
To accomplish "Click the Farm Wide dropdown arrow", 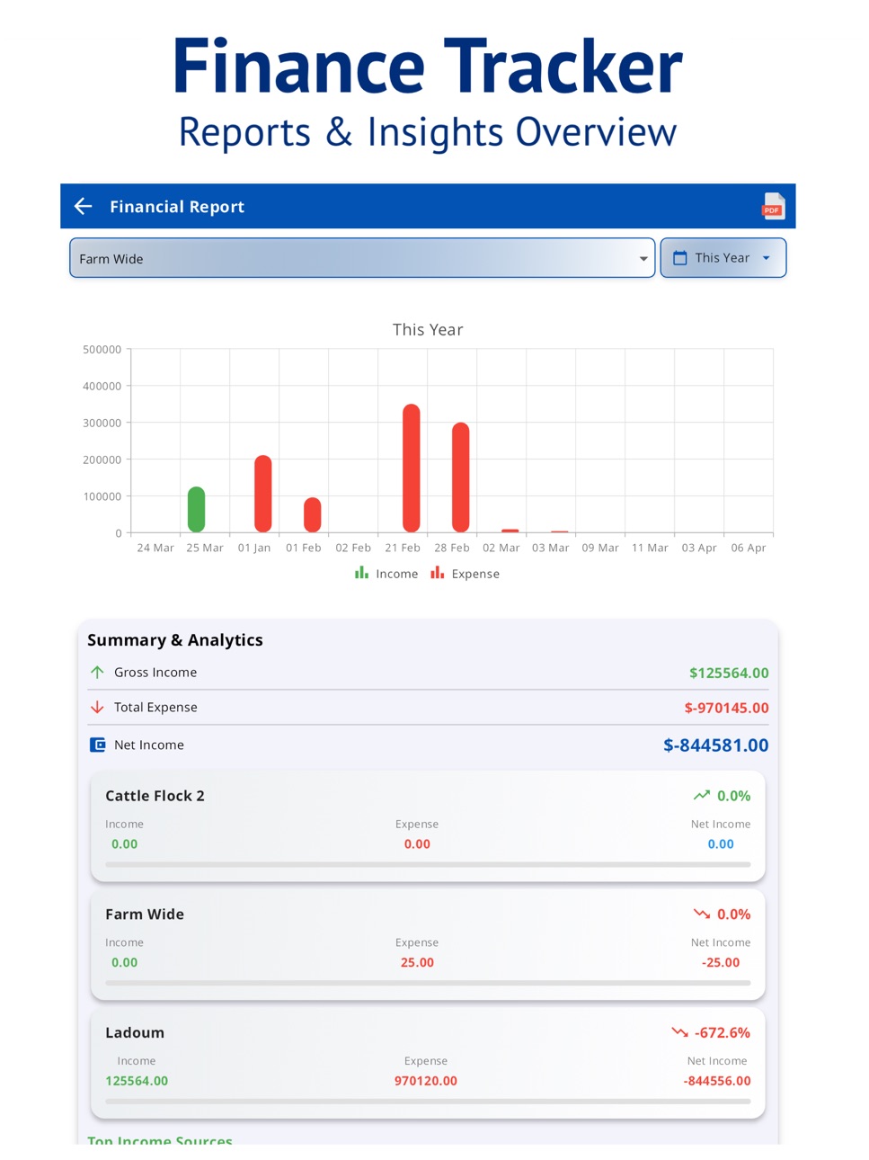I will click(643, 259).
